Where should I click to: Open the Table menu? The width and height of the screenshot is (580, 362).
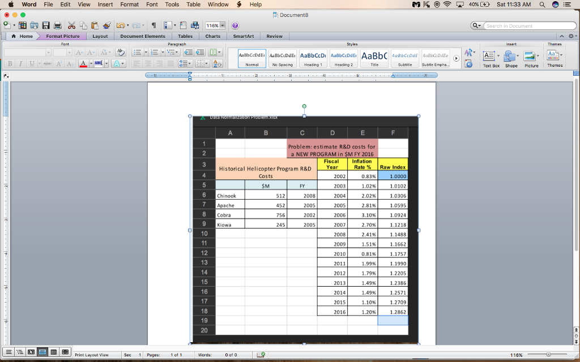(x=193, y=5)
